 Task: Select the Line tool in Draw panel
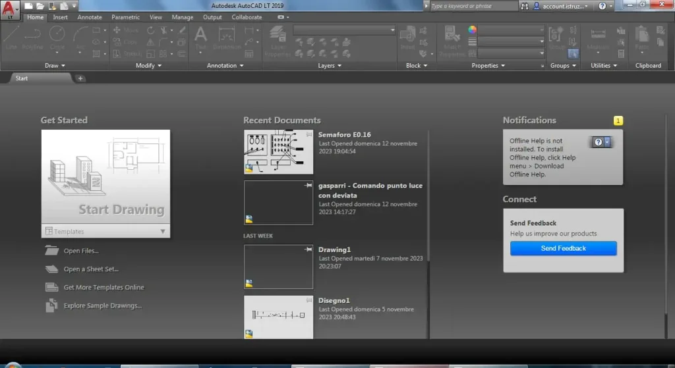(x=12, y=37)
